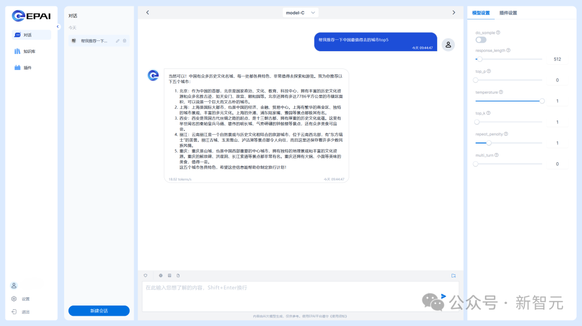Screen dimensions: 582x326
Task: Open the 对话 chat section in sidebar
Action: (31, 35)
